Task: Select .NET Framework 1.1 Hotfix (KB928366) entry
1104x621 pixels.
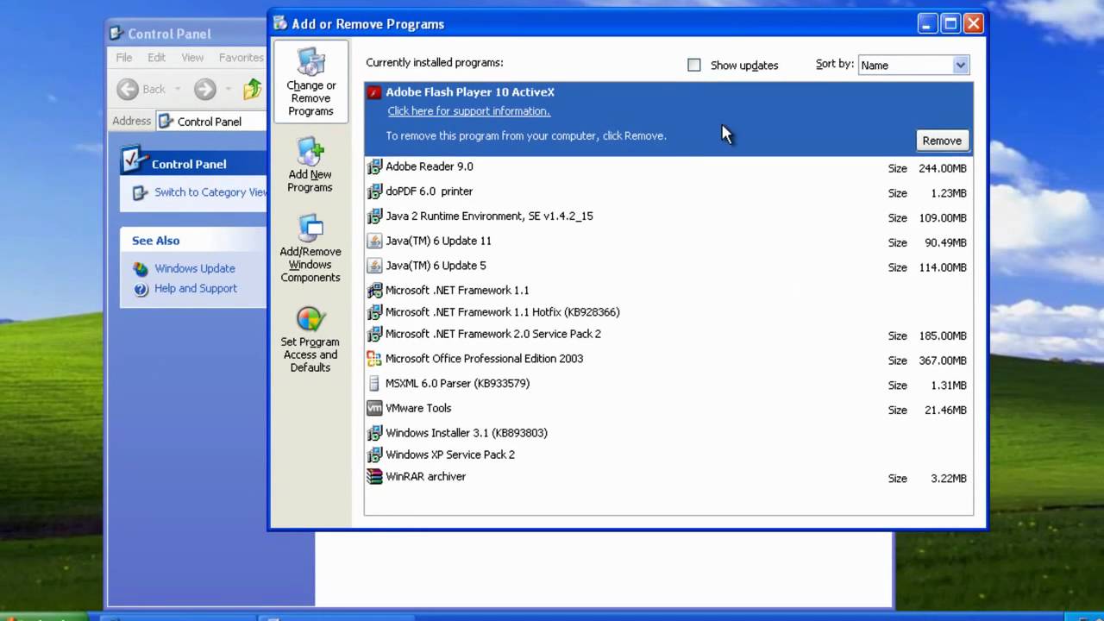Action: pos(668,312)
